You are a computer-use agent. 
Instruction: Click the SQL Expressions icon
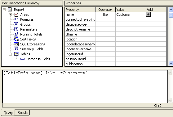[x=16, y=44]
